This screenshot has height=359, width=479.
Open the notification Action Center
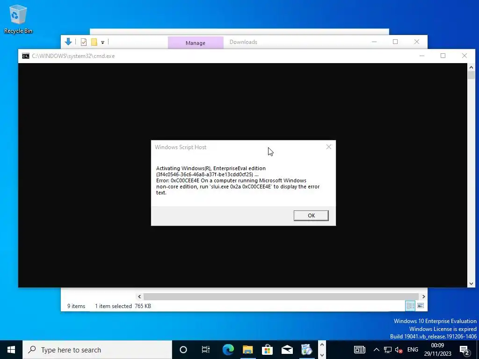(x=464, y=350)
